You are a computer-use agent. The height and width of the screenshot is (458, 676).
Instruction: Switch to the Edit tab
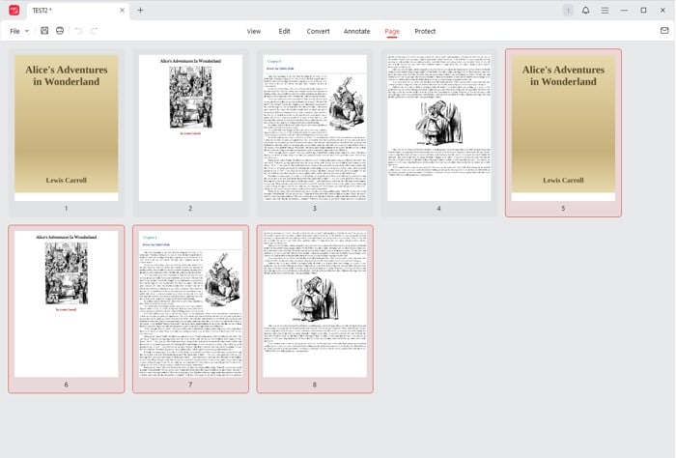click(x=284, y=31)
